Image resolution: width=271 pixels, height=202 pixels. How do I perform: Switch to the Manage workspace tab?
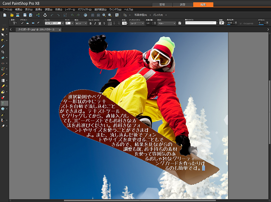point(162,4)
